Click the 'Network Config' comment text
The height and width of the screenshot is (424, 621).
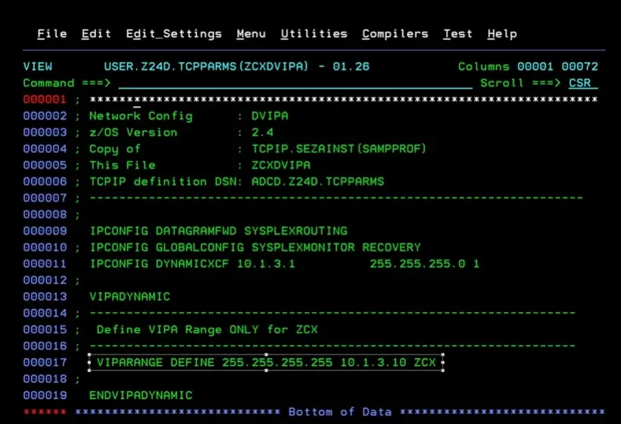pos(141,116)
